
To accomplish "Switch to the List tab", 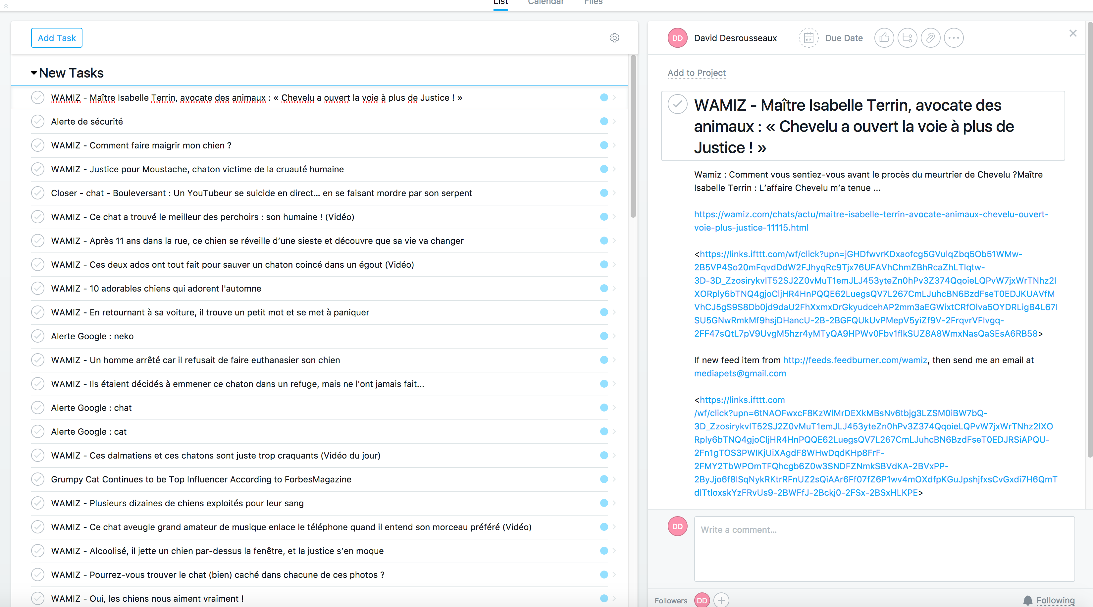I will click(x=501, y=3).
